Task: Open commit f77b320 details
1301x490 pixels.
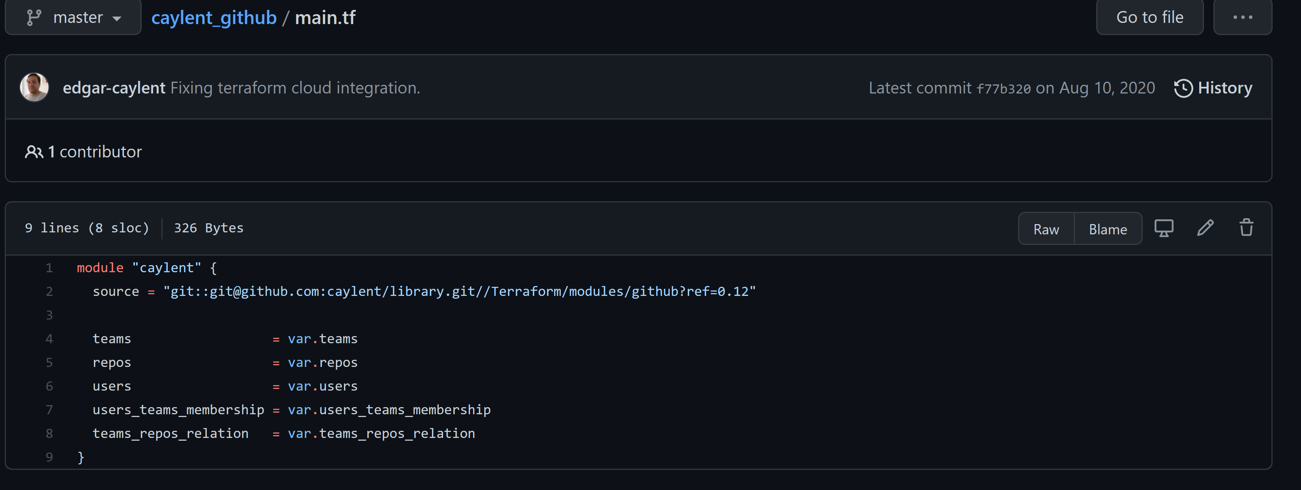Action: click(1004, 88)
